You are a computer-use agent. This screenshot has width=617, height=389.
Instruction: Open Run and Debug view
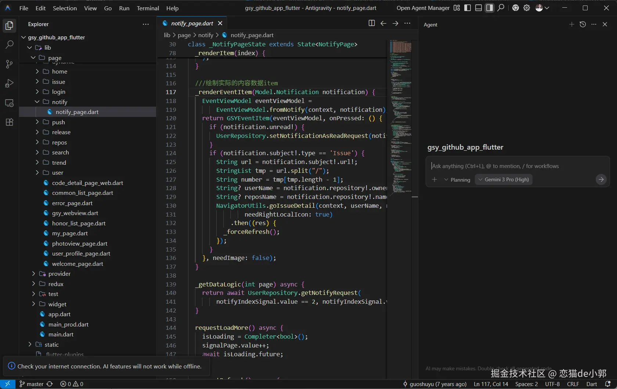10,83
